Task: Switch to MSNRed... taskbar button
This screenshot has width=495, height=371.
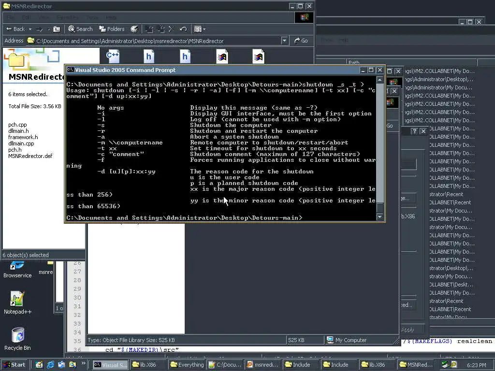Action: (x=416, y=365)
